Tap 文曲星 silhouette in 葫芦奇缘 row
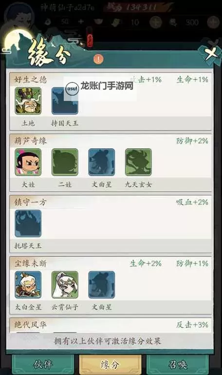This screenshot has width=222, height=375. point(102,162)
